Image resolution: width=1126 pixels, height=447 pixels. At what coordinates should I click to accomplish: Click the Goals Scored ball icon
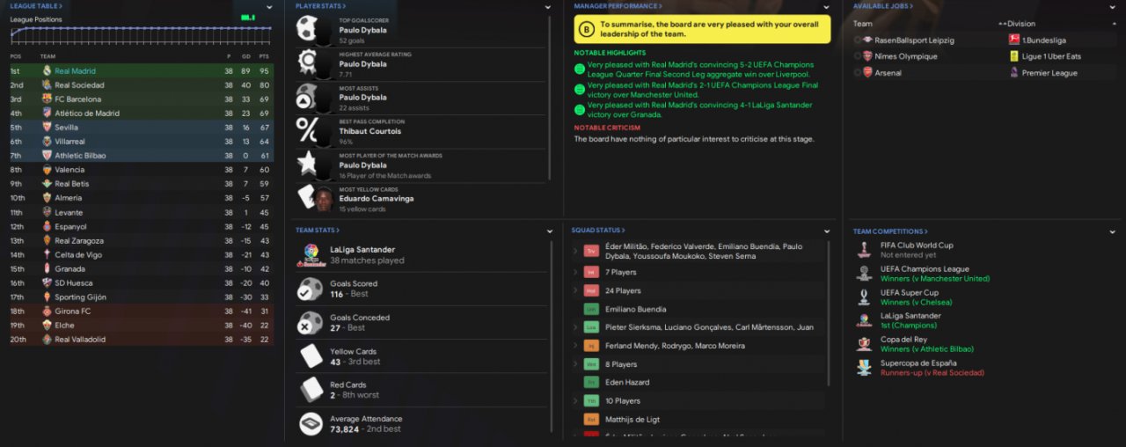coord(311,289)
